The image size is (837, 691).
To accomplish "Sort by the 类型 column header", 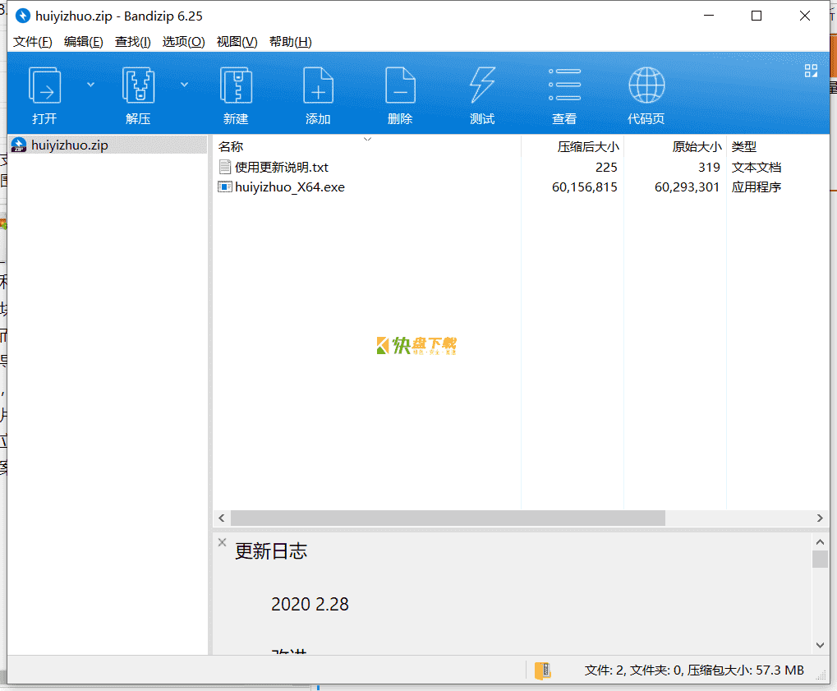I will tap(744, 146).
